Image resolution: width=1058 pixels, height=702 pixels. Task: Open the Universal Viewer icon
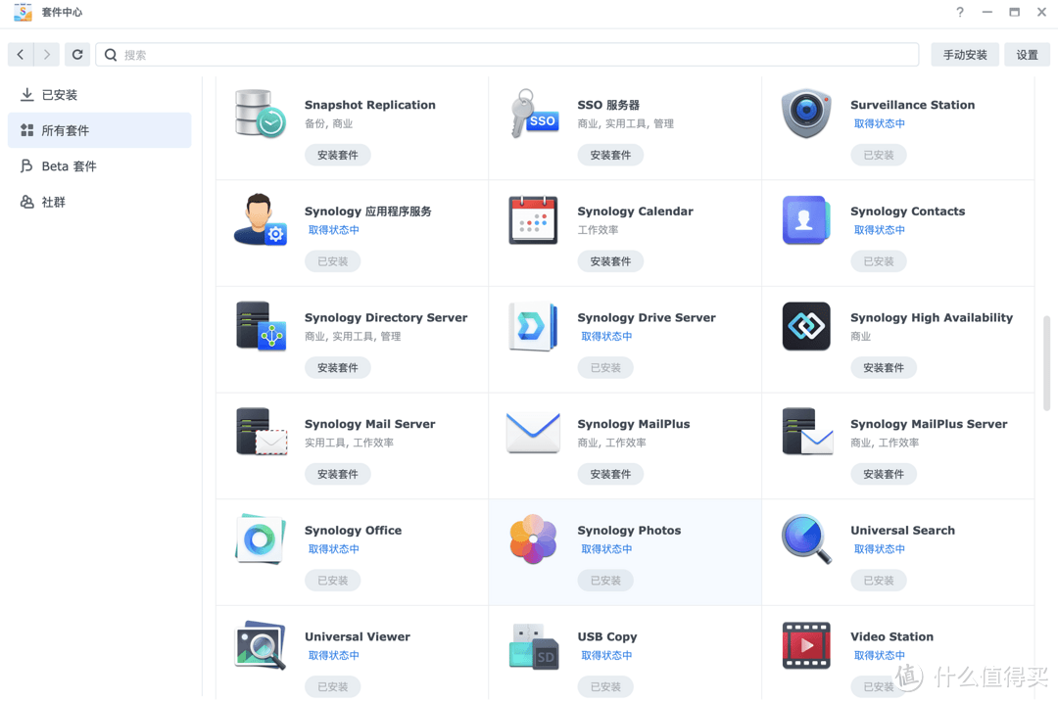coord(261,645)
